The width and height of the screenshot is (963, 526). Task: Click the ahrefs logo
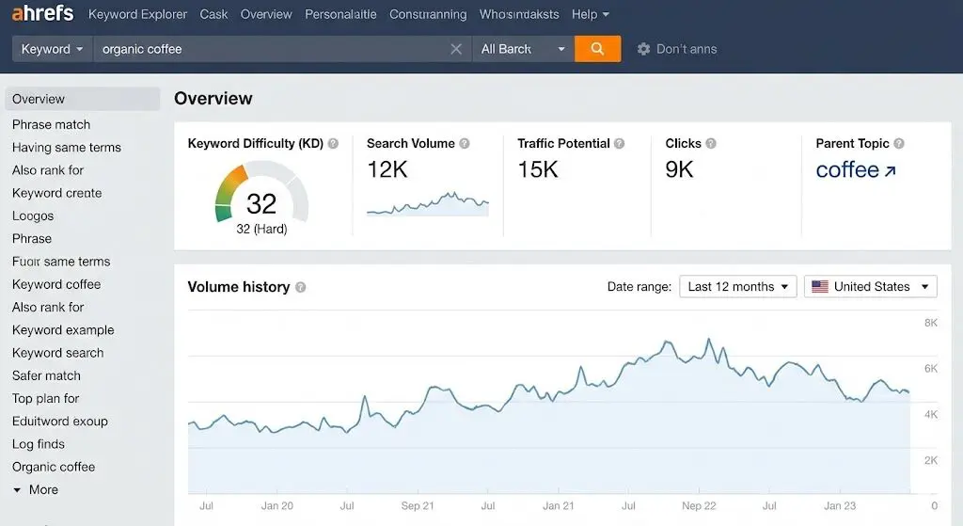tap(42, 14)
